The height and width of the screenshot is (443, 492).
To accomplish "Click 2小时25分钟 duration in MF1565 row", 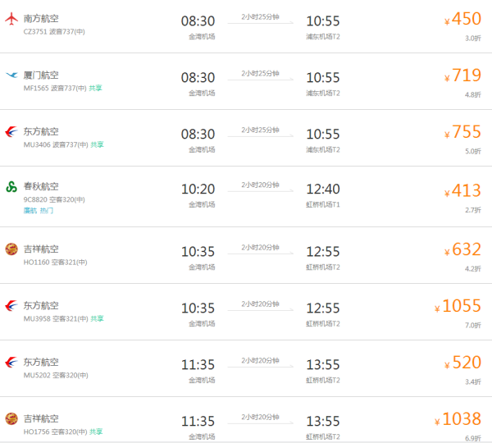I will [260, 74].
